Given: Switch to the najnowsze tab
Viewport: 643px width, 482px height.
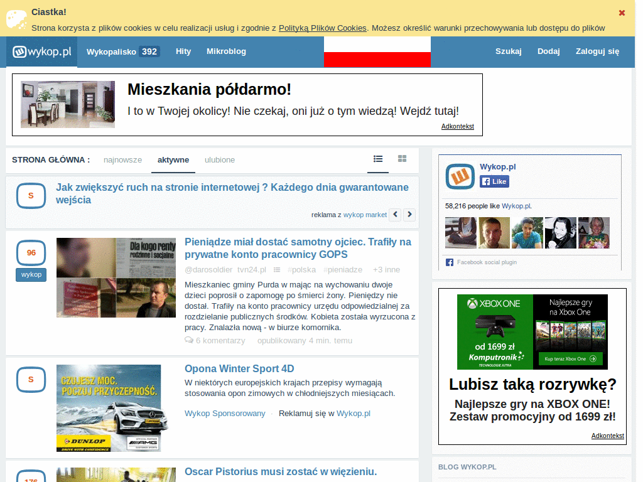Looking at the screenshot, I should [x=122, y=160].
